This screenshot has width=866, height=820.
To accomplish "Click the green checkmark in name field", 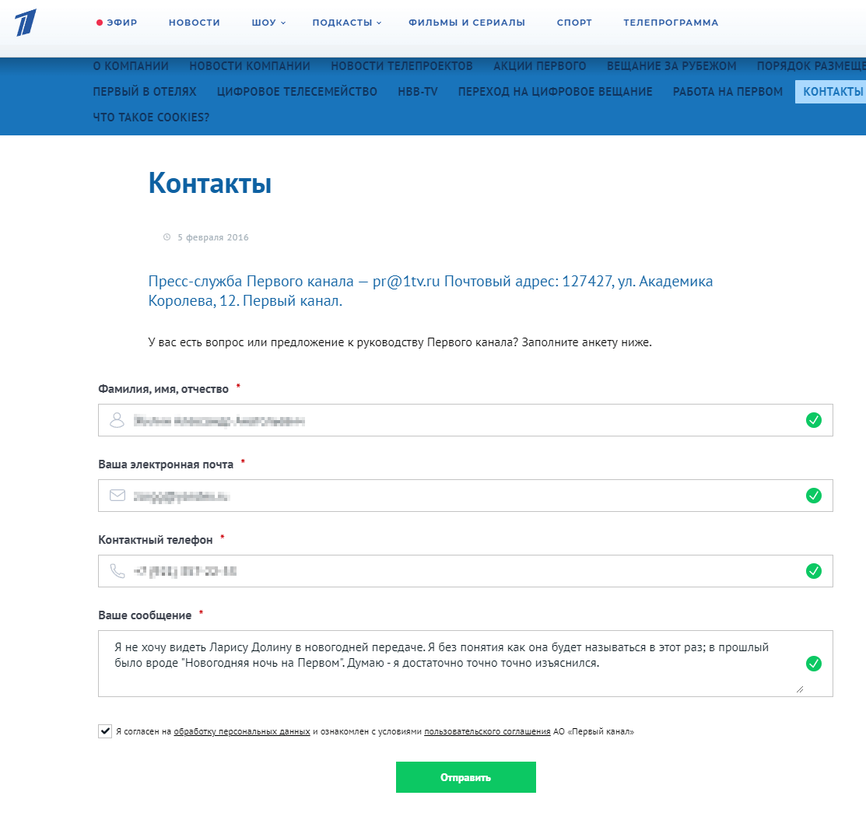I will click(x=814, y=420).
